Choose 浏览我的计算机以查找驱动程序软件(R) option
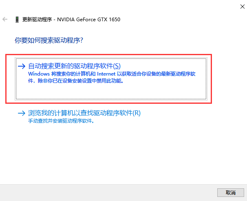 click(84, 113)
